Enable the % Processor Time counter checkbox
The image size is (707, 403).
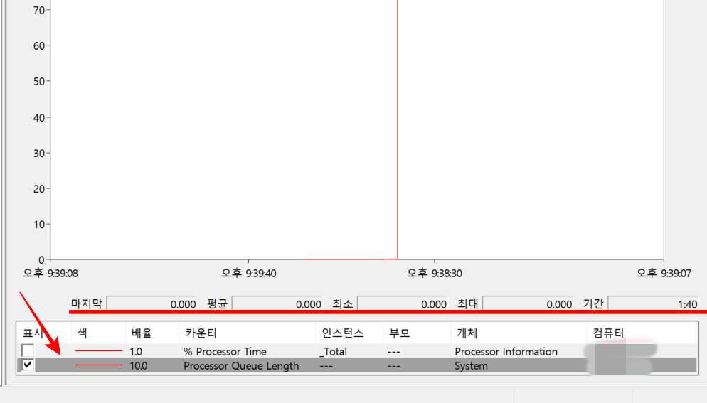tap(28, 350)
